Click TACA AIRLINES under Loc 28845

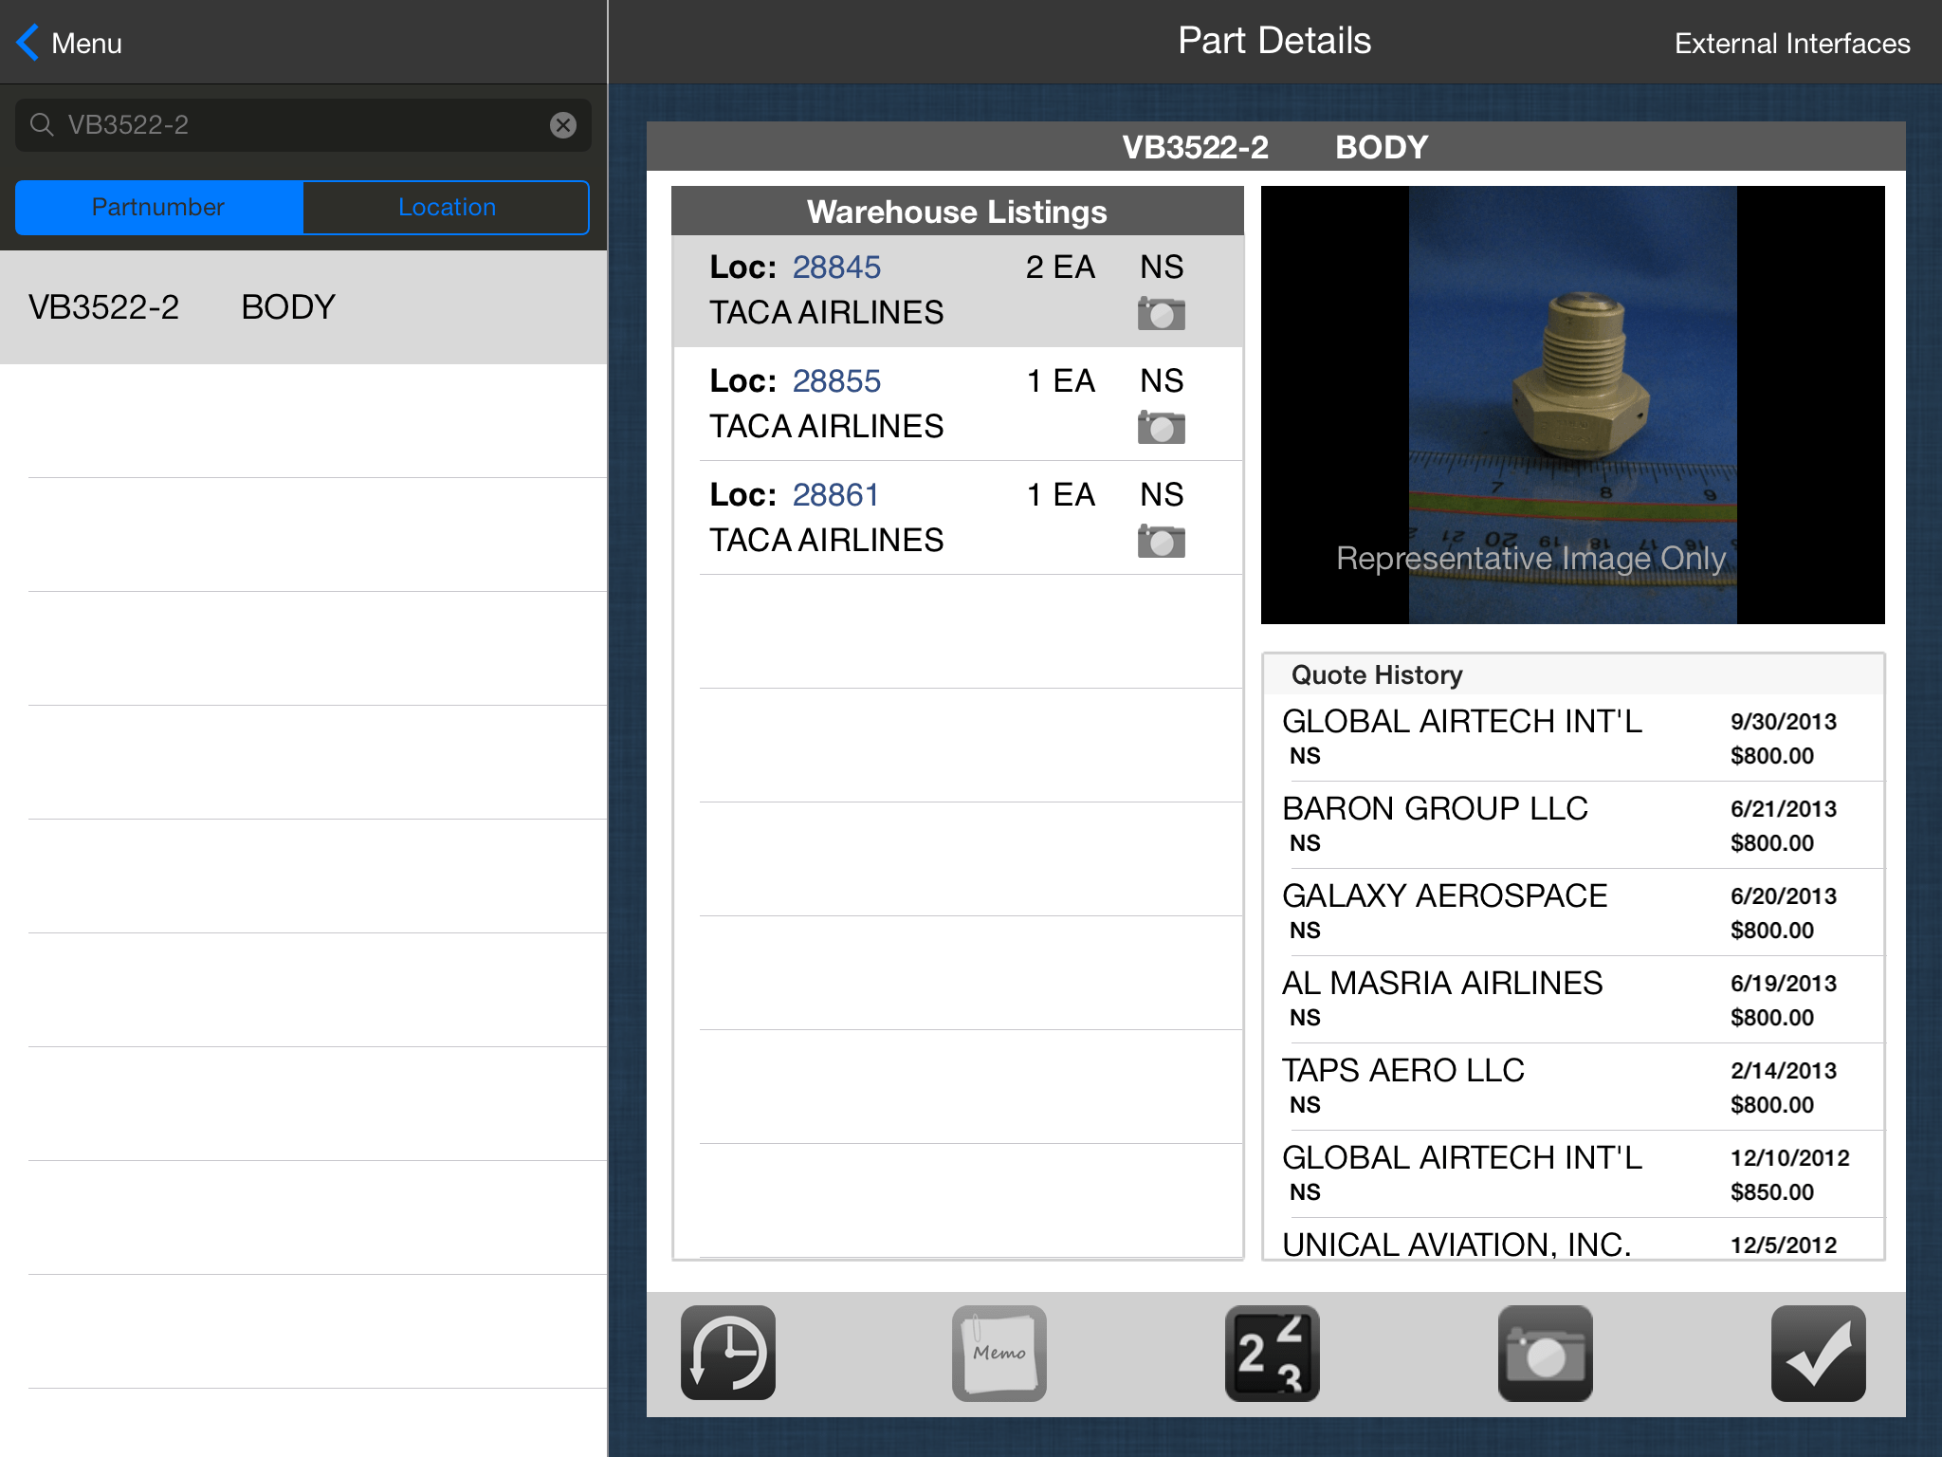pyautogui.click(x=827, y=313)
